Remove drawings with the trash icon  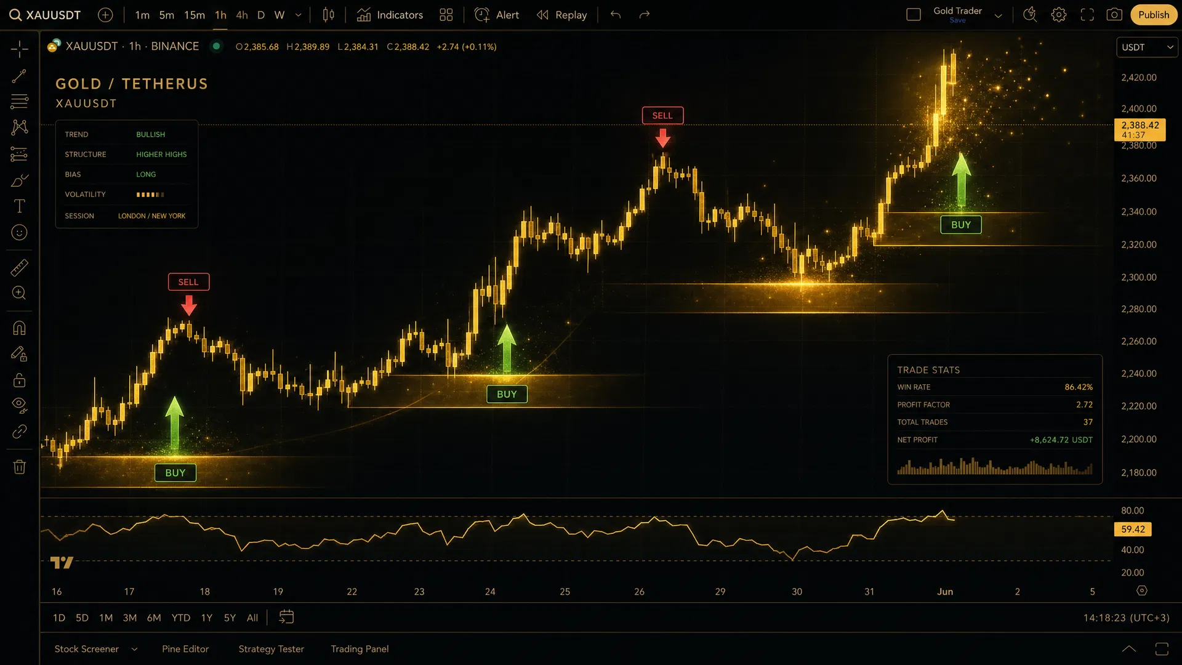click(x=20, y=467)
